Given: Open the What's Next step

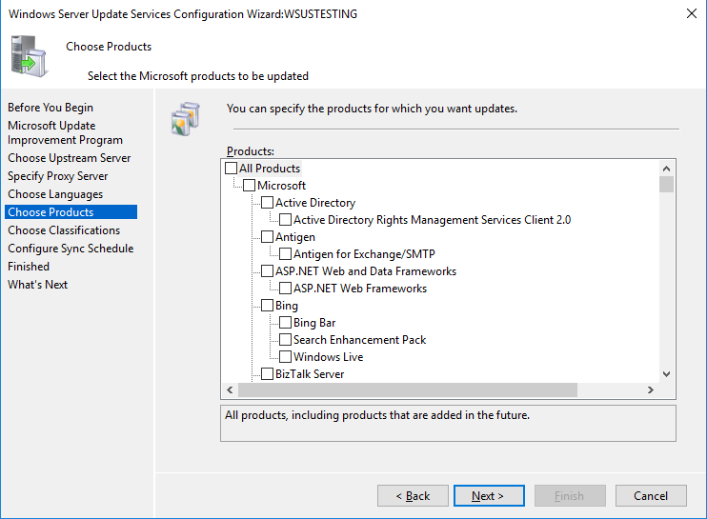Looking at the screenshot, I should click(37, 285).
